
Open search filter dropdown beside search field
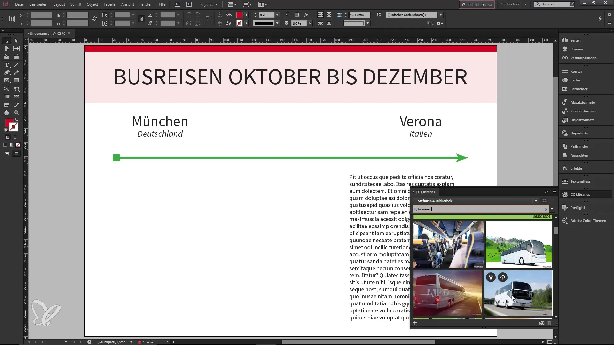[x=552, y=209]
